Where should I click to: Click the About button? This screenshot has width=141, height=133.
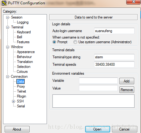pos(17,129)
